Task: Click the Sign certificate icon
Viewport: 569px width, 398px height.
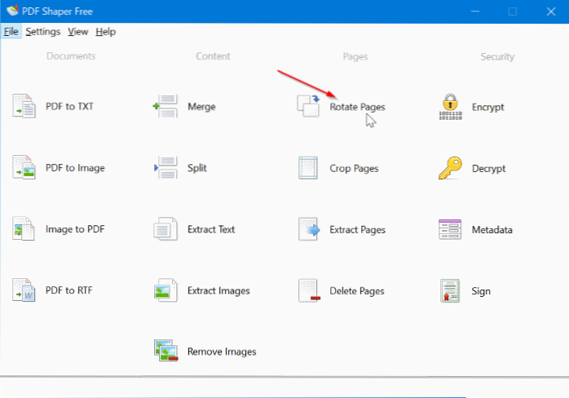Action: [x=450, y=290]
